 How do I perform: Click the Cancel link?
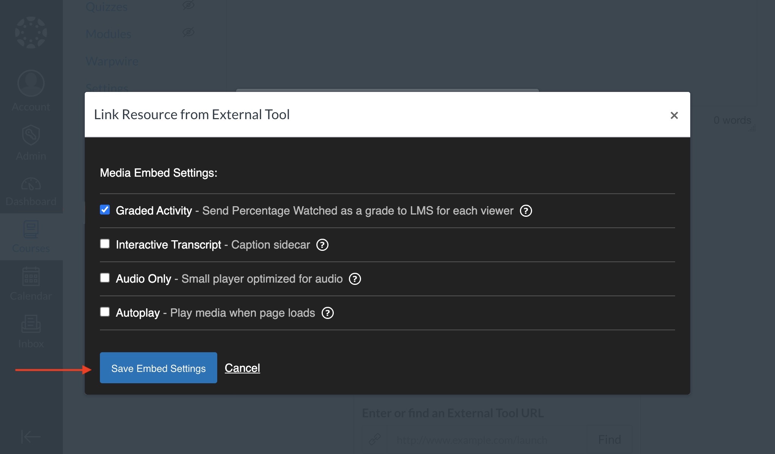(242, 367)
